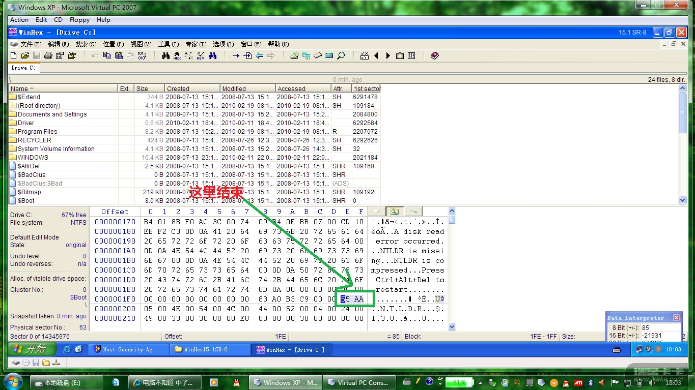
Task: Click the Go To Sector icon
Action: (247, 55)
